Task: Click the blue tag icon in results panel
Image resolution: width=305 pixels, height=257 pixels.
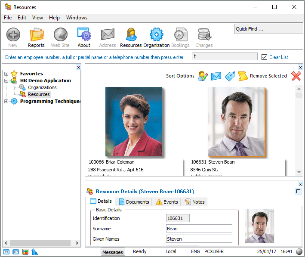Action: click(x=230, y=76)
